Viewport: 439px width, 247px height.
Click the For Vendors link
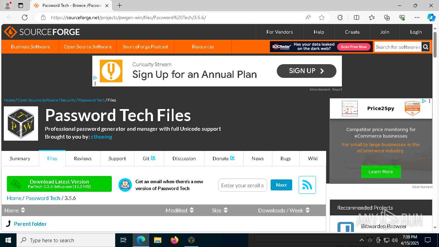tap(280, 32)
